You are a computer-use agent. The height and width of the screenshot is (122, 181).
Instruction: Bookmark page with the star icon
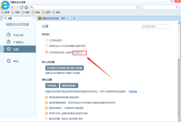(x=138, y=7)
